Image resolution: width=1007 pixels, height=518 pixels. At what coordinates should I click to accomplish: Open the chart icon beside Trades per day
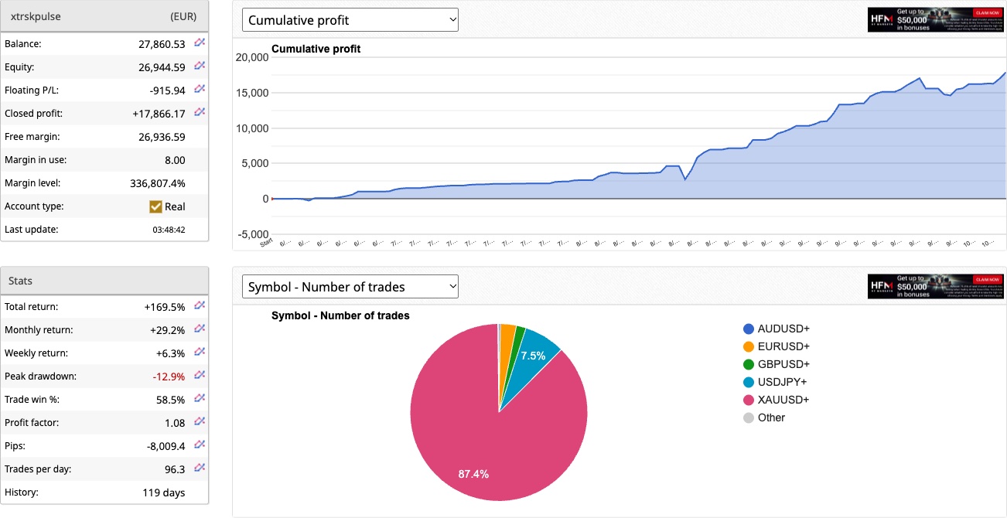tap(200, 469)
